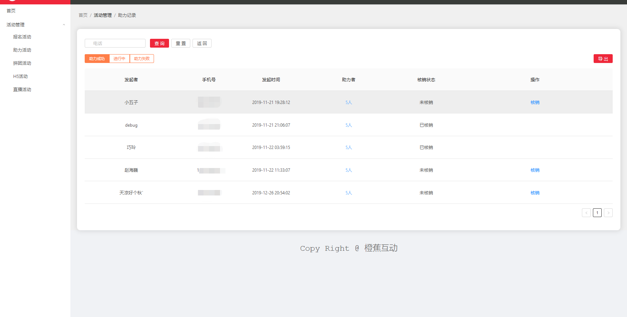Click 已核销 status in 巧玲 row
The width and height of the screenshot is (627, 317).
coord(426,148)
